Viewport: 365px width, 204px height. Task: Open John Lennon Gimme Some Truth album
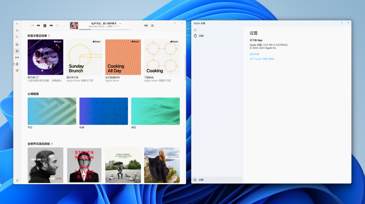[45, 165]
